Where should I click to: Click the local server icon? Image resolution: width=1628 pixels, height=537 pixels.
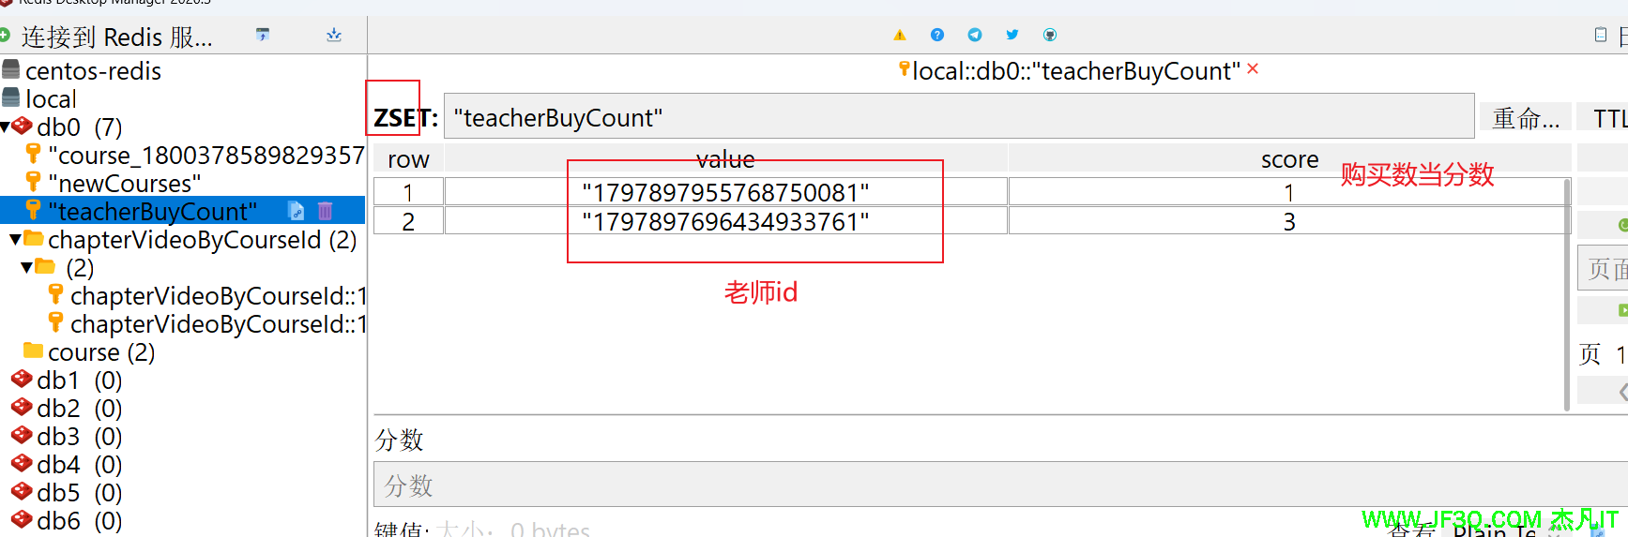click(x=11, y=98)
